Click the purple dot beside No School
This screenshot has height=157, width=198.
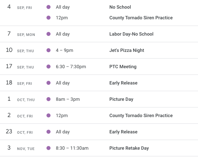[48, 7]
